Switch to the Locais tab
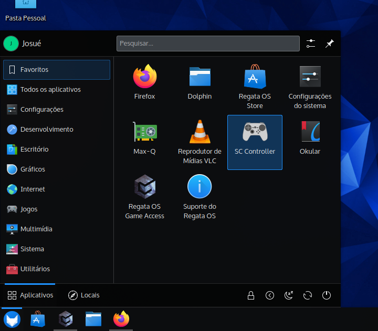 (x=83, y=295)
